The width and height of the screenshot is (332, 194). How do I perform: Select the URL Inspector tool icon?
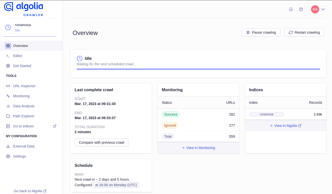[x=8, y=86]
